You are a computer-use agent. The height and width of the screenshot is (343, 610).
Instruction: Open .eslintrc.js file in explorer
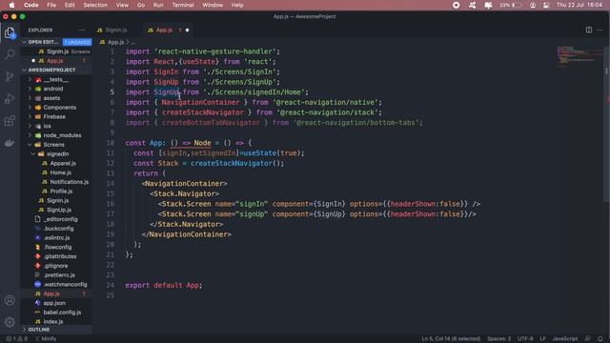pos(57,238)
